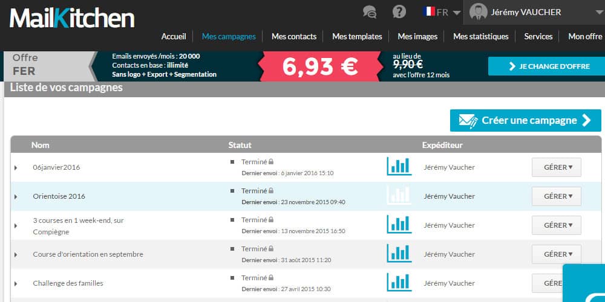The height and width of the screenshot is (302, 605).
Task: View statistics chart icon for Challenge des familles
Action: click(399, 282)
